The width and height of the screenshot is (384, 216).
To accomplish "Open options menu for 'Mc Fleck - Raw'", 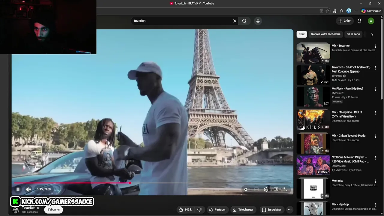I will [x=375, y=89].
